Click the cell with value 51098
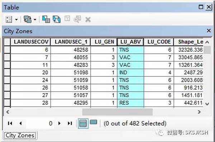The image size is (215, 142). tap(71, 72)
